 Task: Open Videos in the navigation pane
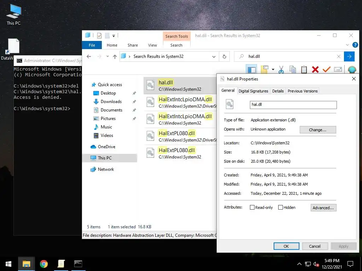(107, 135)
